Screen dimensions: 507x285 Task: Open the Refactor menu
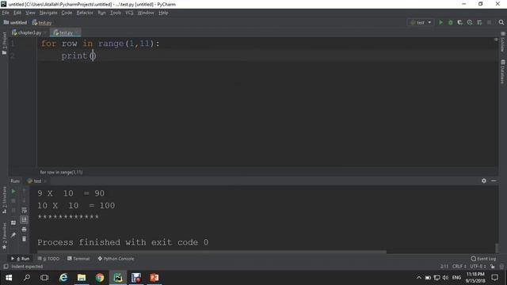click(x=85, y=13)
